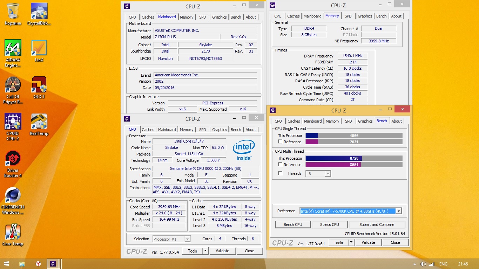This screenshot has width=479, height=269.
Task: Click the Single Thread Reference bar showing 2031
Action: point(354,142)
